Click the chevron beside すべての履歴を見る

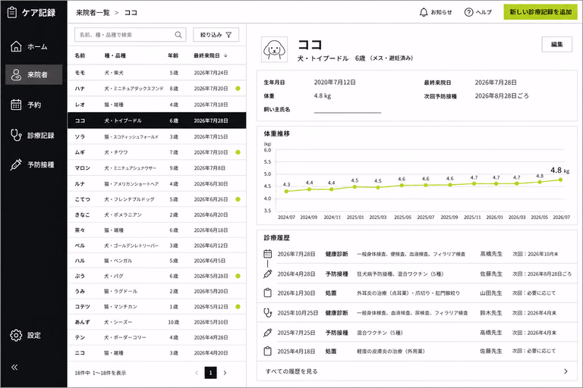pos(566,371)
